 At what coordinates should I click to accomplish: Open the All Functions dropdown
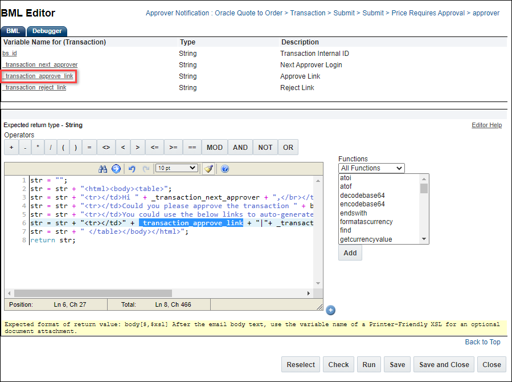coord(371,168)
